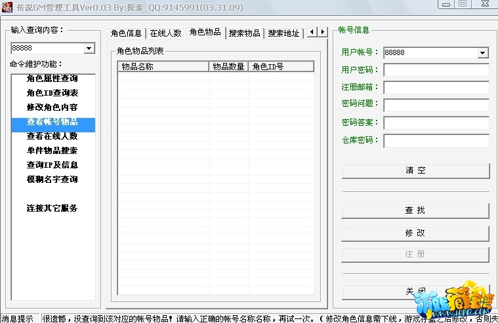Image resolution: width=498 pixels, height=323 pixels.
Task: Select 连接其它服务 in the command list
Action: coord(52,208)
